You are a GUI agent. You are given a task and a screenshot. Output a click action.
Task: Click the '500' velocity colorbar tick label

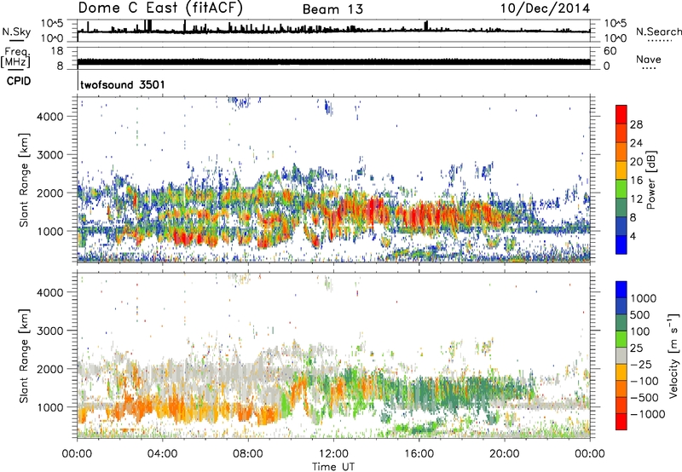click(x=641, y=315)
